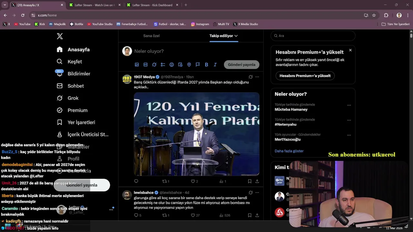The image size is (413, 232).
Task: Reply to 1907 Medya post
Action: pyautogui.click(x=136, y=181)
